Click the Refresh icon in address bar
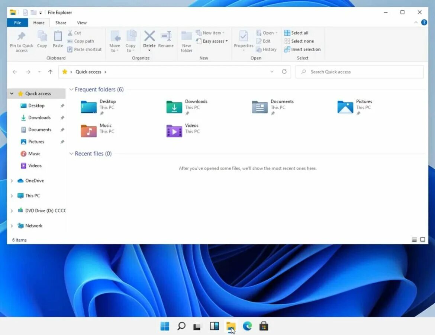This screenshot has width=435, height=335. tap(284, 71)
